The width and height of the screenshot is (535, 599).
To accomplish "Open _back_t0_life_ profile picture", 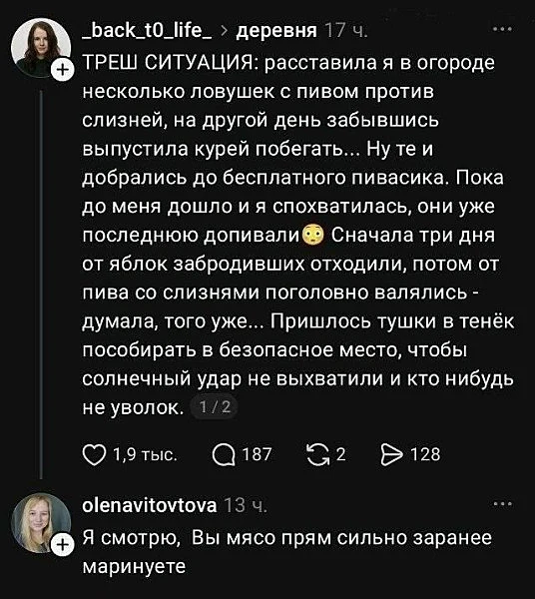I will [41, 48].
